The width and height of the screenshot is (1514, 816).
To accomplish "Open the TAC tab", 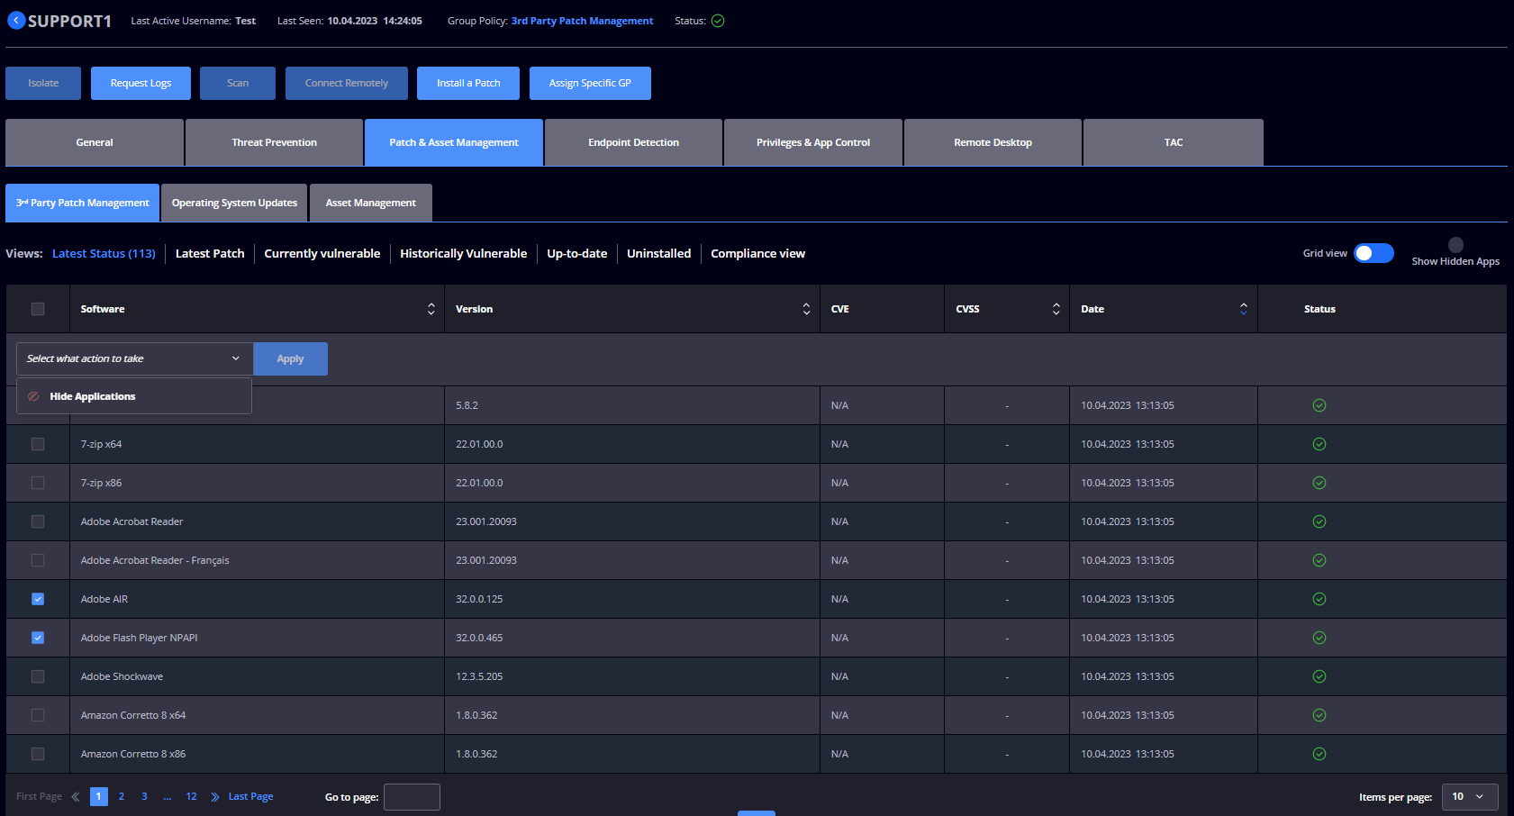I will pos(1174,142).
